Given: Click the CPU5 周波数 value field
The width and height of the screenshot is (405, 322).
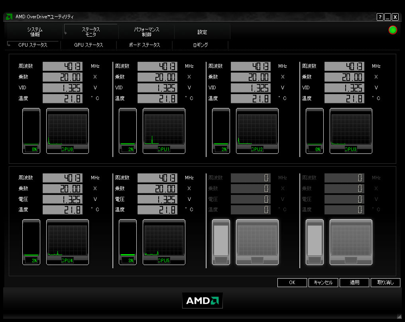Looking at the screenshot, I should click(x=157, y=178).
